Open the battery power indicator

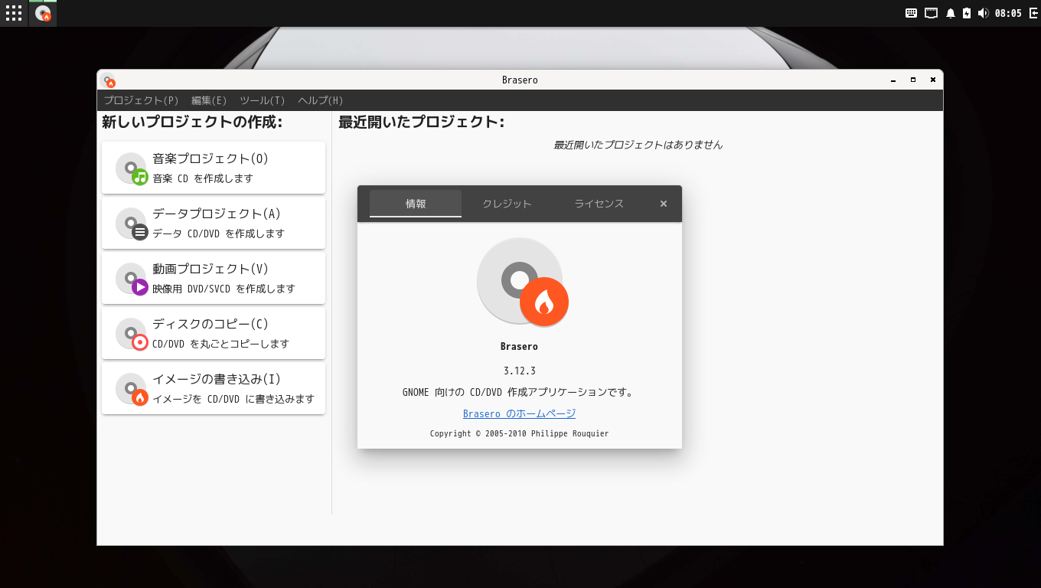(x=967, y=13)
